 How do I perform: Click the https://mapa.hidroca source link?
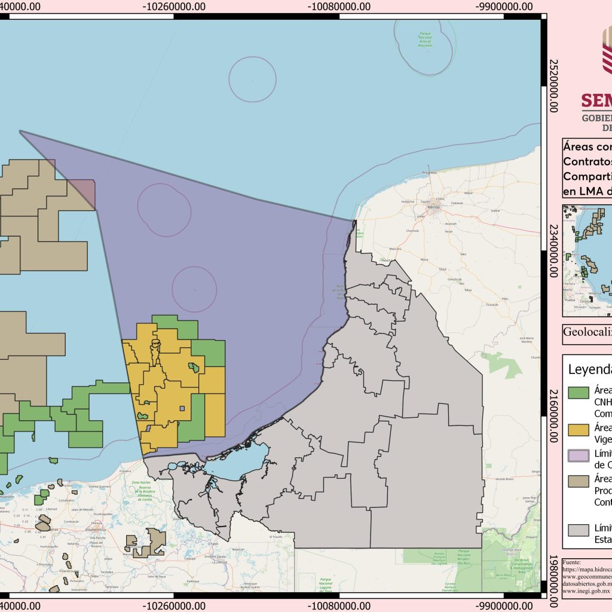coord(587,570)
